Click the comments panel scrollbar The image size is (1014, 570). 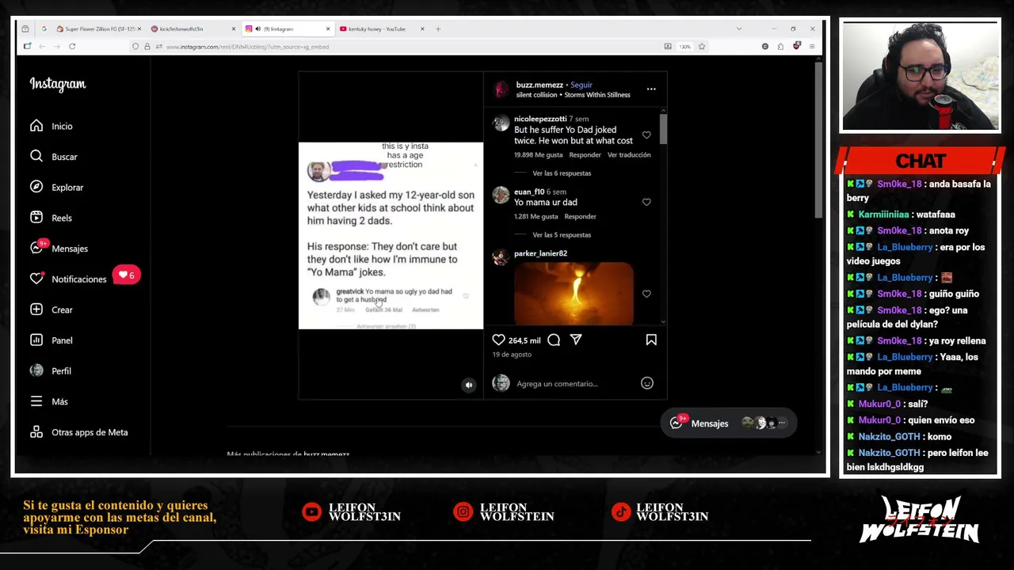coord(663,130)
